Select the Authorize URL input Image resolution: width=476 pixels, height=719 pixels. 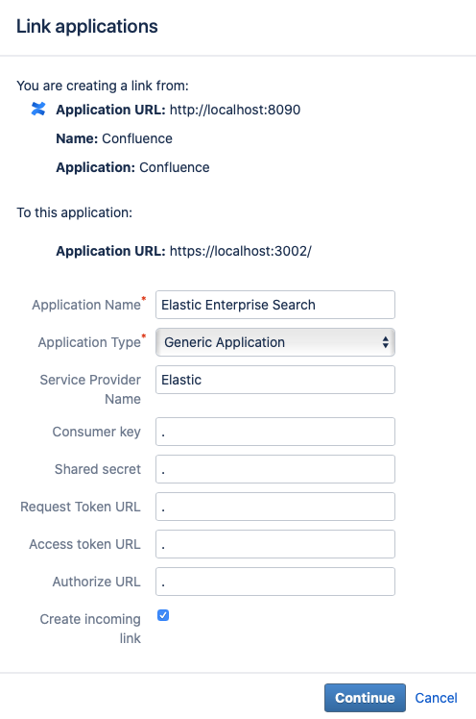275,582
